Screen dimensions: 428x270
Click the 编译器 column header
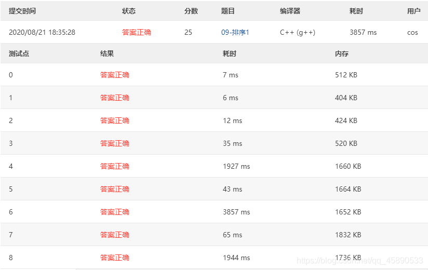point(290,11)
